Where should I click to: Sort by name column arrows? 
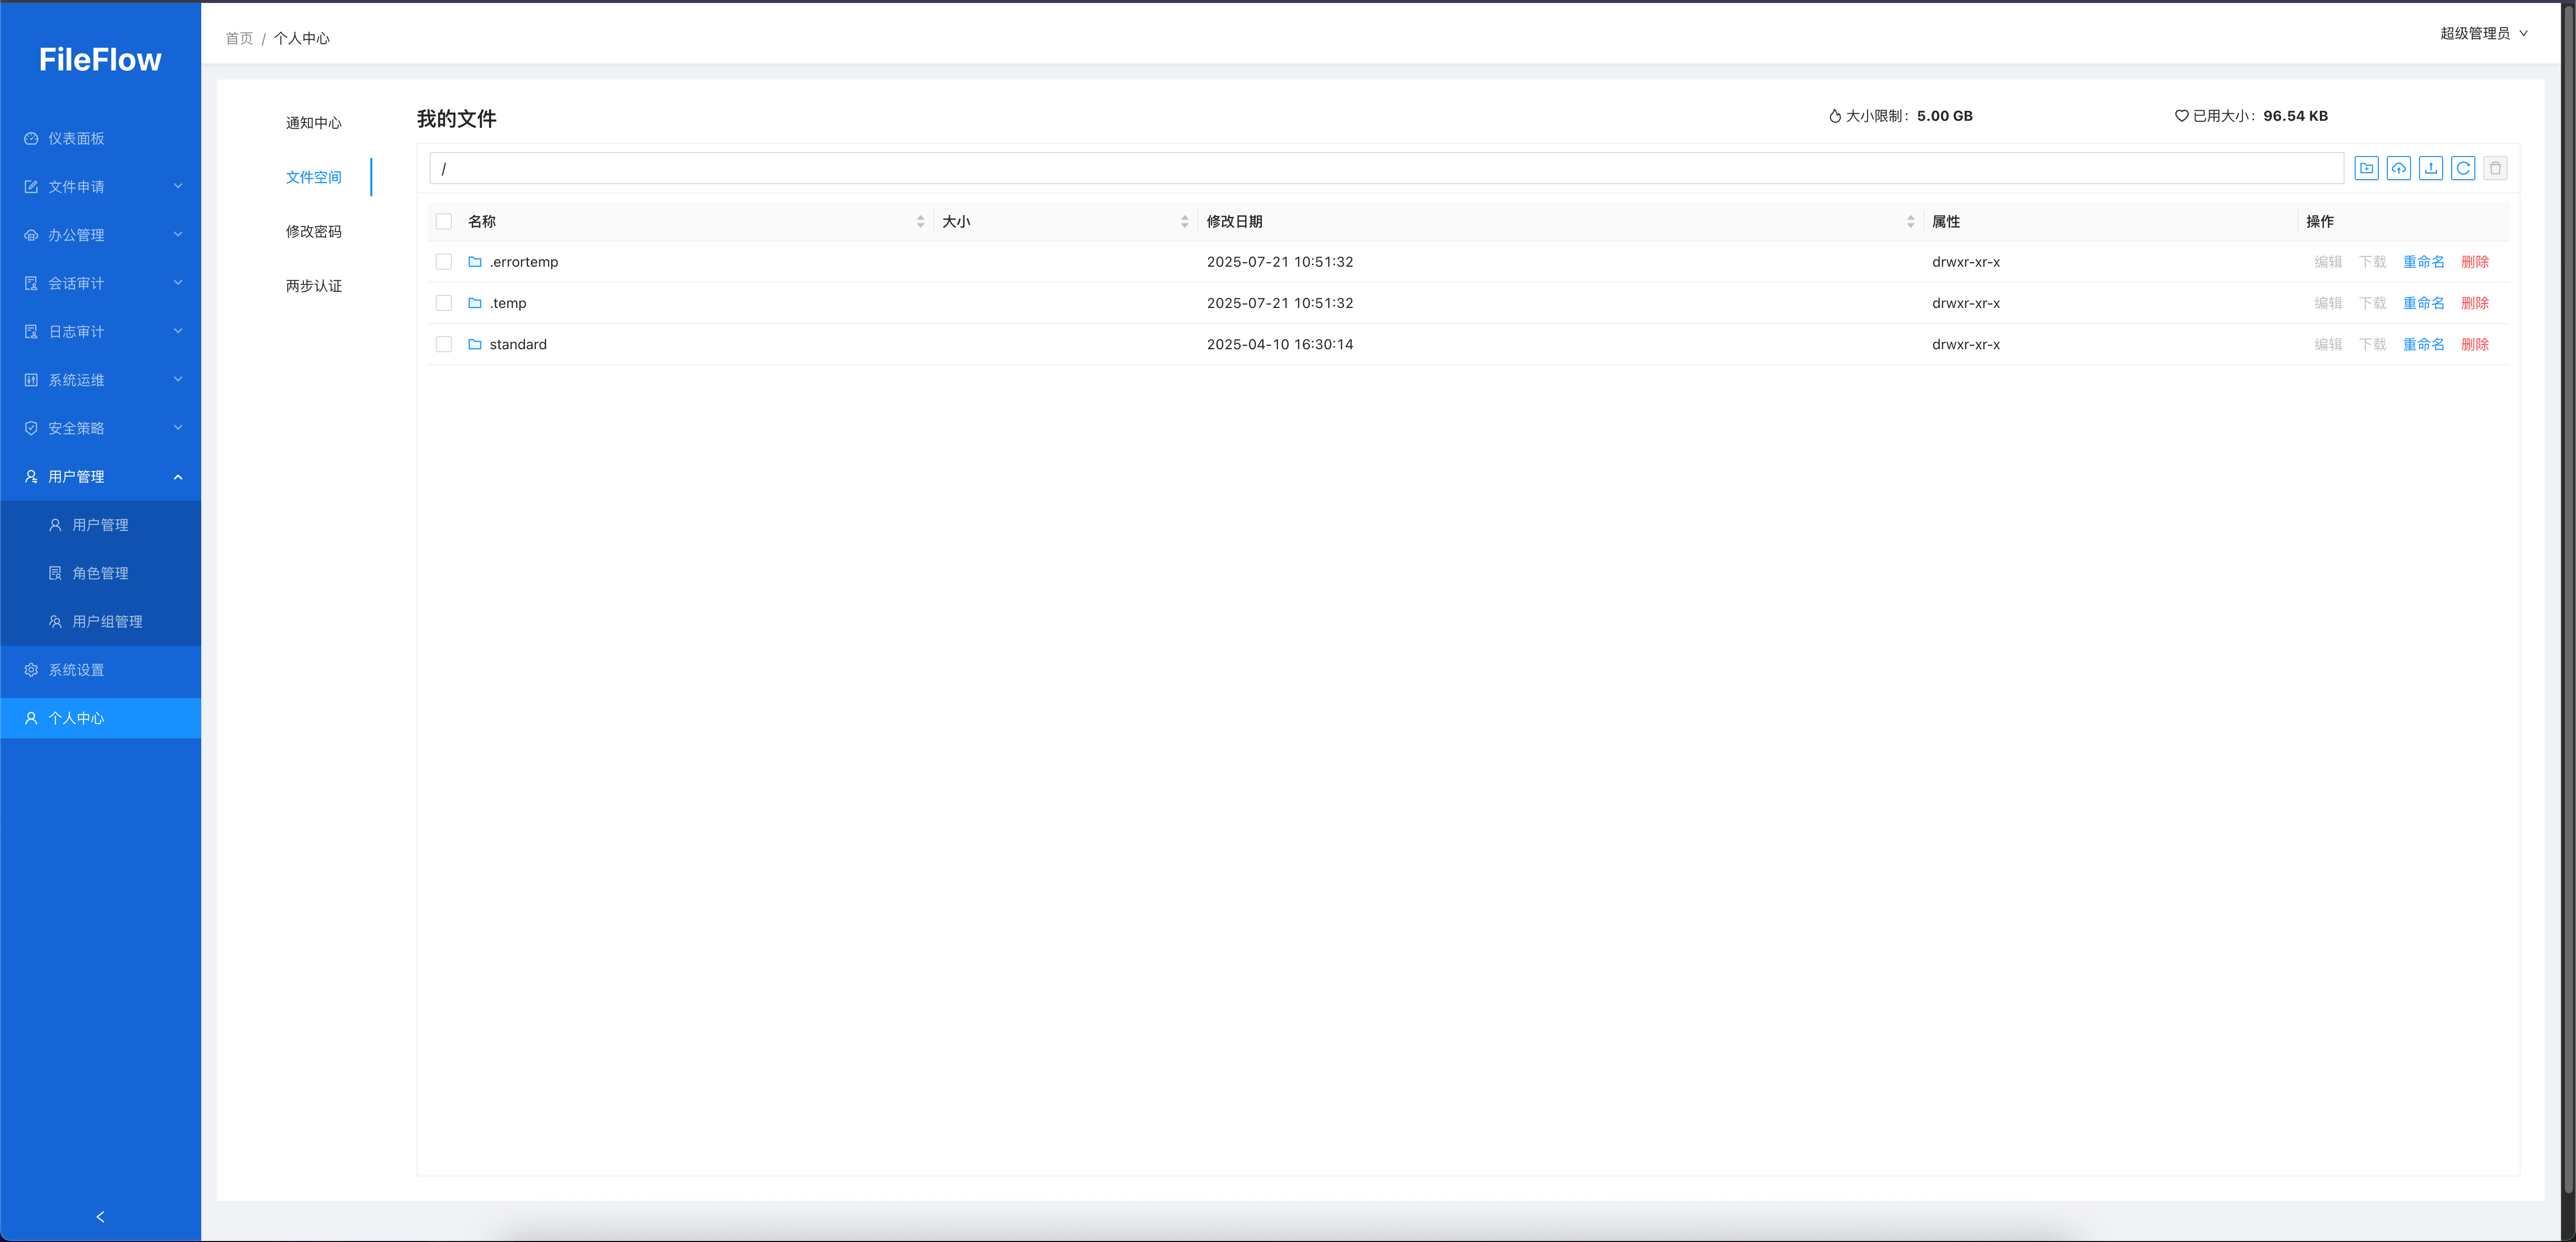coord(920,222)
